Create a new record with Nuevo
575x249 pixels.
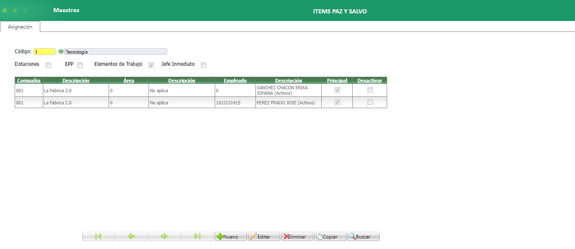(x=231, y=236)
